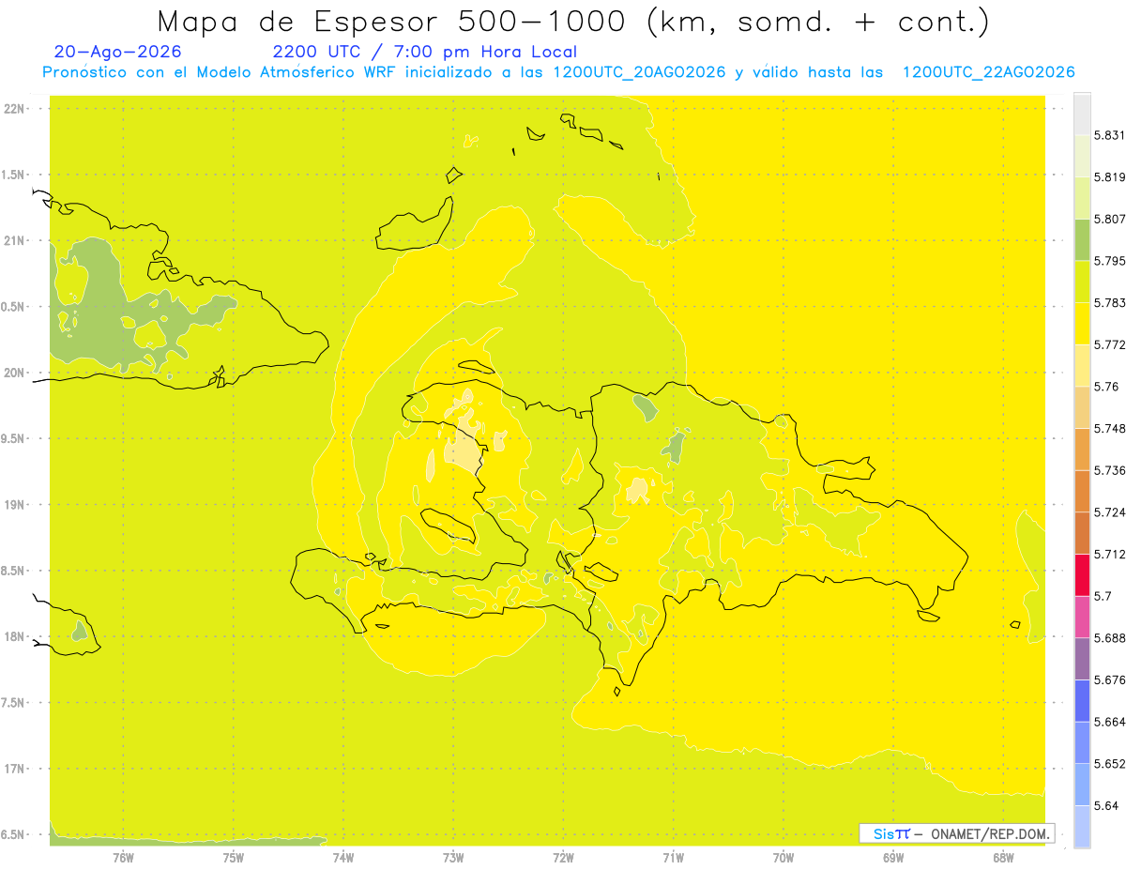Select the date label '20-Ago-2026'

(118, 53)
